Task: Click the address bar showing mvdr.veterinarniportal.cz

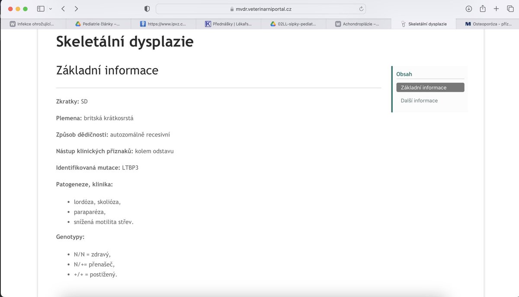Action: [x=261, y=9]
